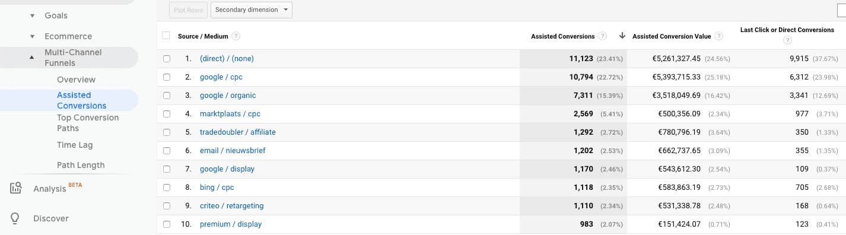Open Assisted Conversions help question mark
This screenshot has height=235, width=846.
coord(603,36)
